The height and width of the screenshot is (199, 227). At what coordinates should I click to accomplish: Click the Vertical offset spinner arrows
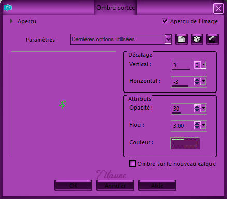(x=197, y=65)
